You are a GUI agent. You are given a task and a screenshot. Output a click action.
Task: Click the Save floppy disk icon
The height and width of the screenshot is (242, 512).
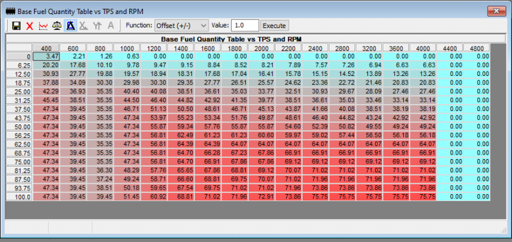[17, 26]
